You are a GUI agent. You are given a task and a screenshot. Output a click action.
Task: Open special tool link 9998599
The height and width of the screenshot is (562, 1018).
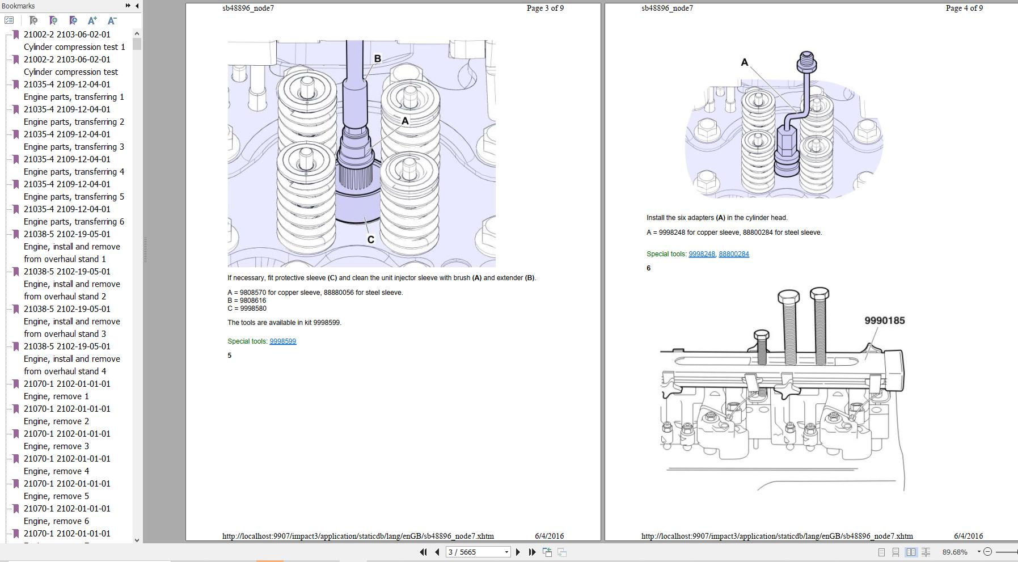tap(282, 341)
